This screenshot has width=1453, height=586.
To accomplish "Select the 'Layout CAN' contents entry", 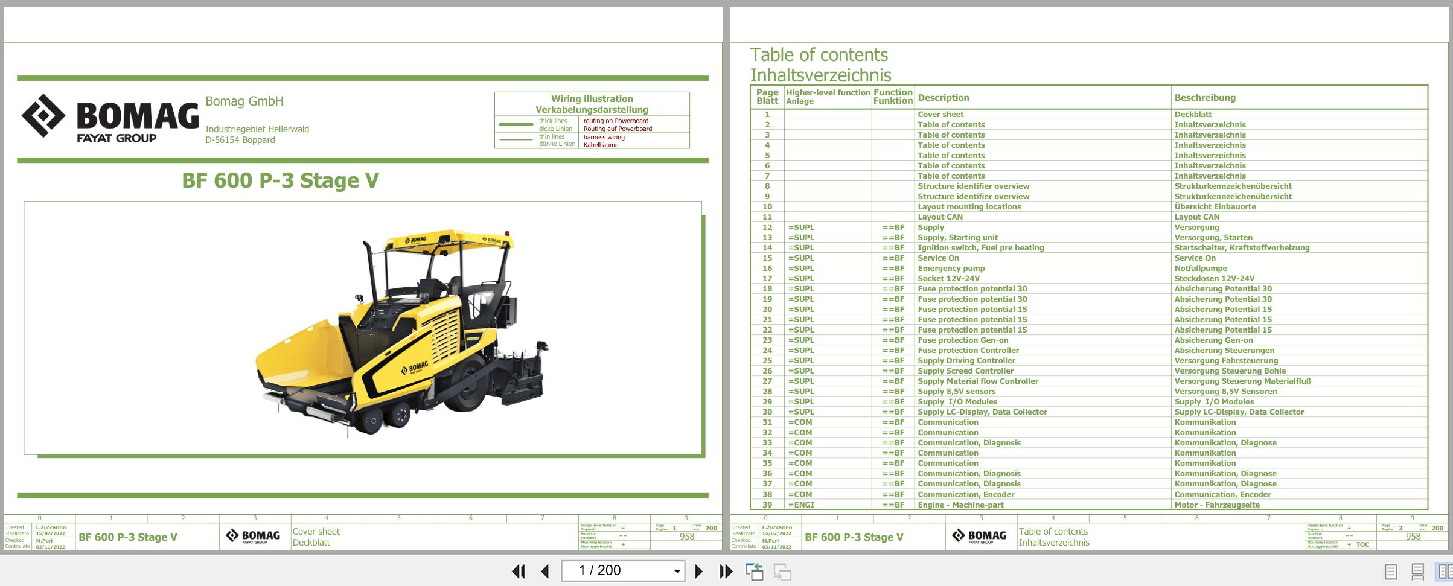I will pyautogui.click(x=940, y=217).
